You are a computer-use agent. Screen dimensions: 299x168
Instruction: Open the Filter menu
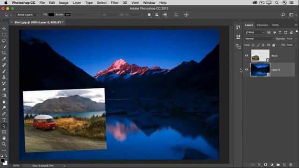114,3
